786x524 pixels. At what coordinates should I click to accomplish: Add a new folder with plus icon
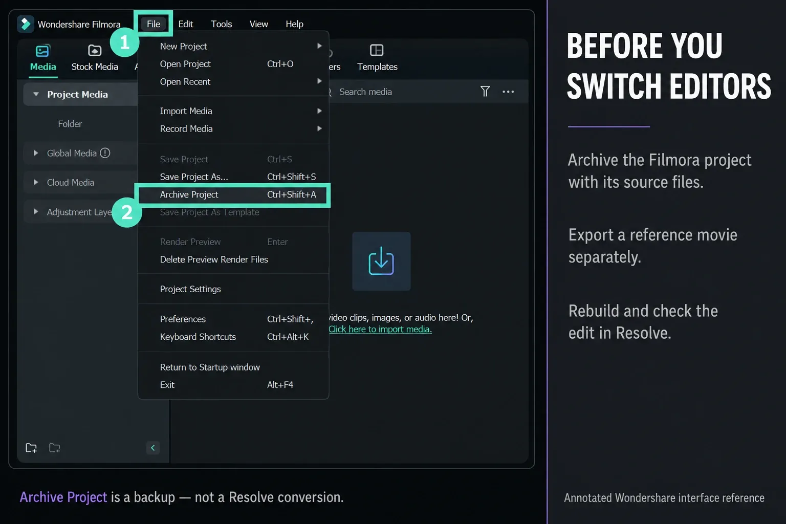click(31, 448)
